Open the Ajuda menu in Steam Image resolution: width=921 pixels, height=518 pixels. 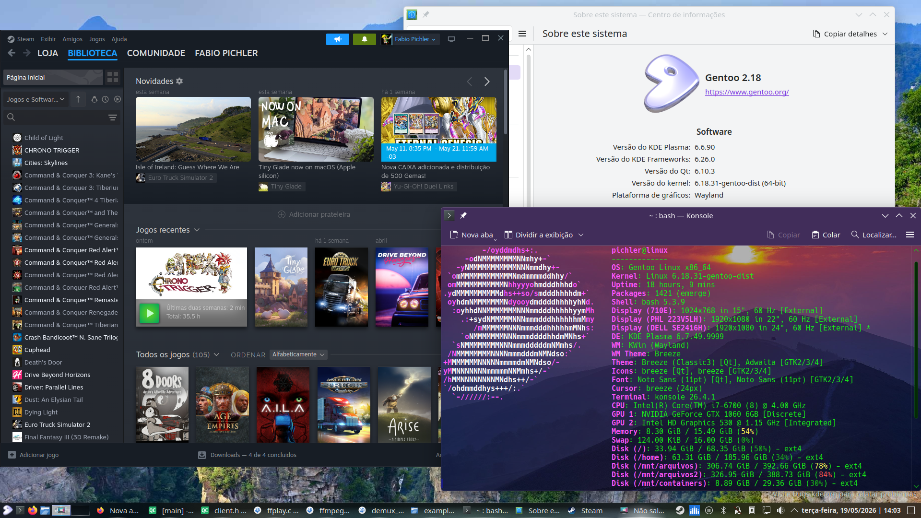tap(119, 39)
